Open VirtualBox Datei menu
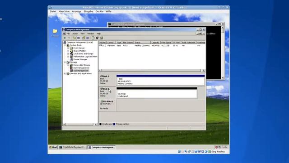 point(53,11)
